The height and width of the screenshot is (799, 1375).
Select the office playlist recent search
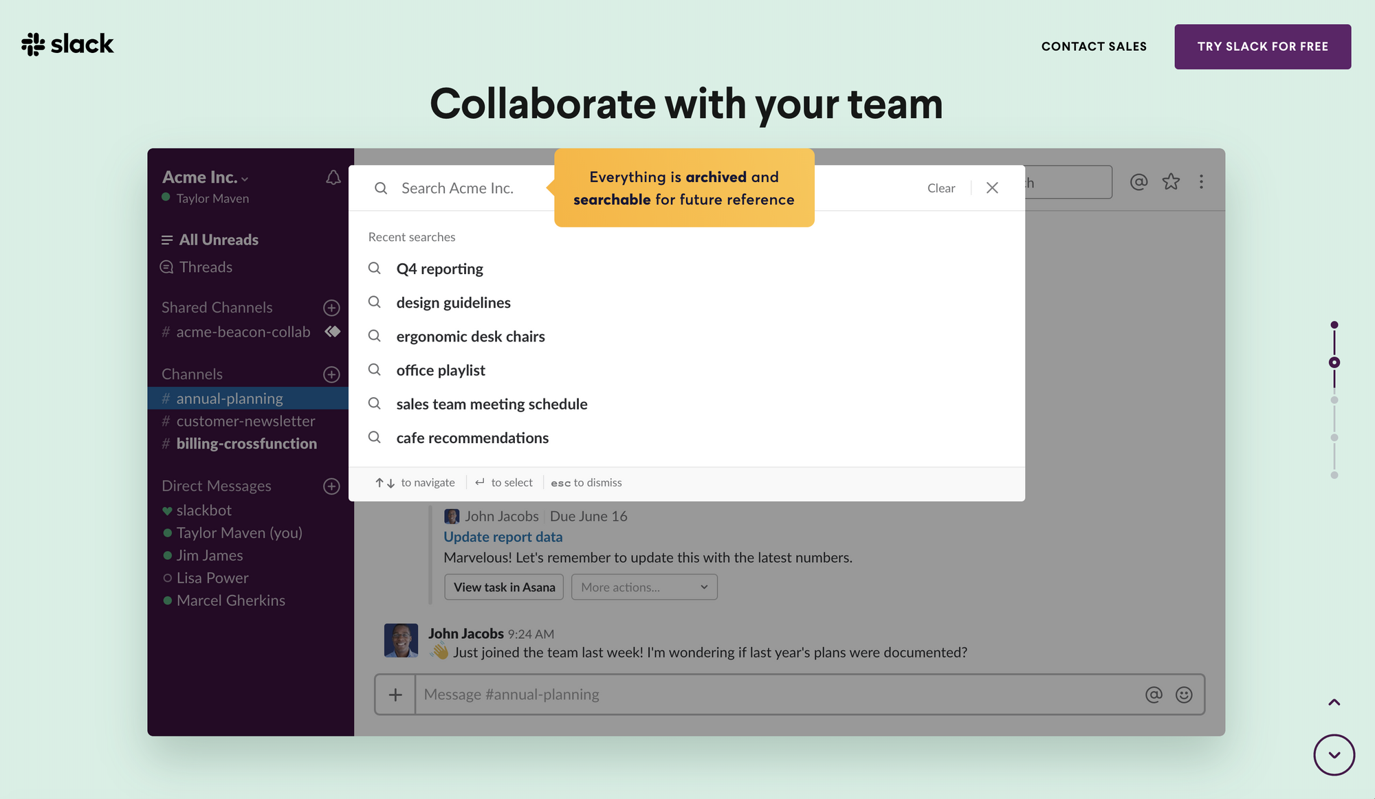441,371
